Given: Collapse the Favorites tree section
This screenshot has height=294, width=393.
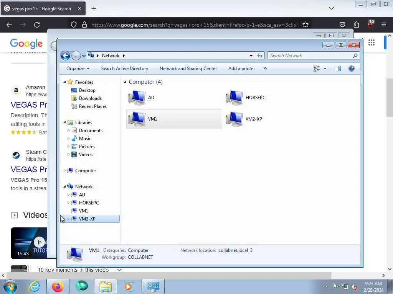Looking at the screenshot, I should tap(64, 82).
